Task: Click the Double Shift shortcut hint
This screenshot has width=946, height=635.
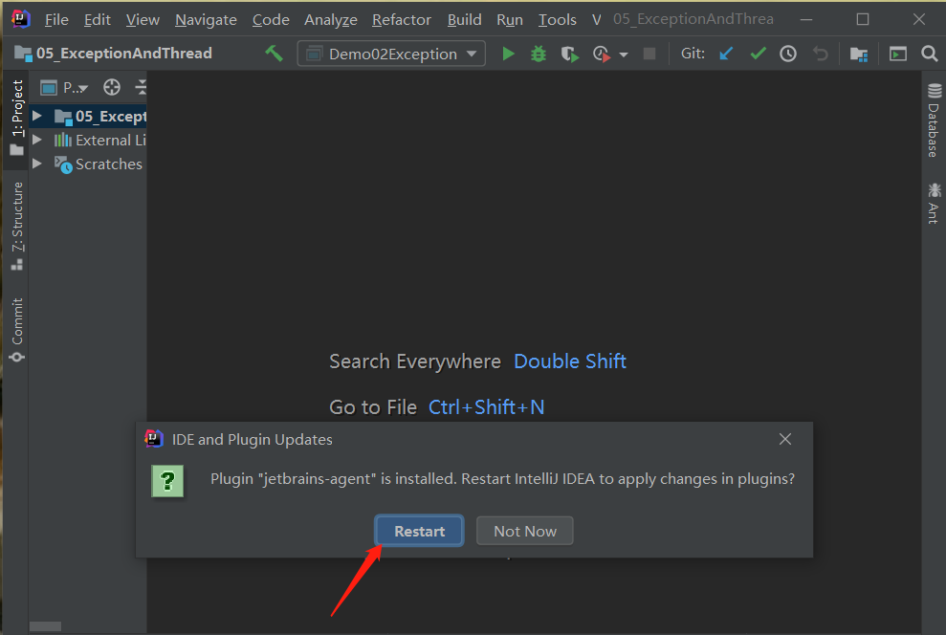Action: [x=569, y=361]
